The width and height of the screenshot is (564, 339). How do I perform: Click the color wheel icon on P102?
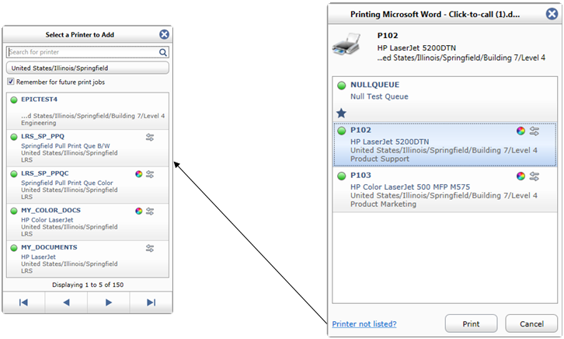[520, 131]
